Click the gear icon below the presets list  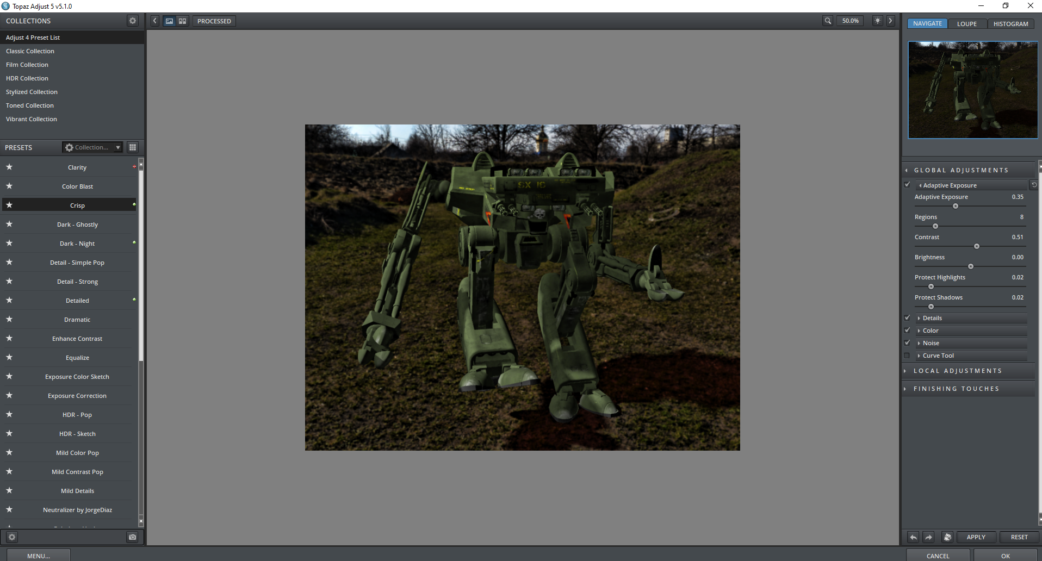point(12,537)
